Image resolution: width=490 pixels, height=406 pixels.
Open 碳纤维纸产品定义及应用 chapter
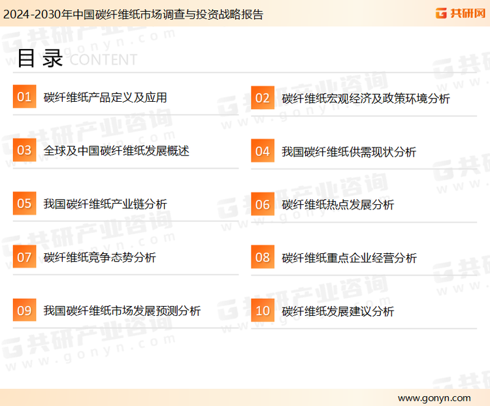pyautogui.click(x=105, y=97)
